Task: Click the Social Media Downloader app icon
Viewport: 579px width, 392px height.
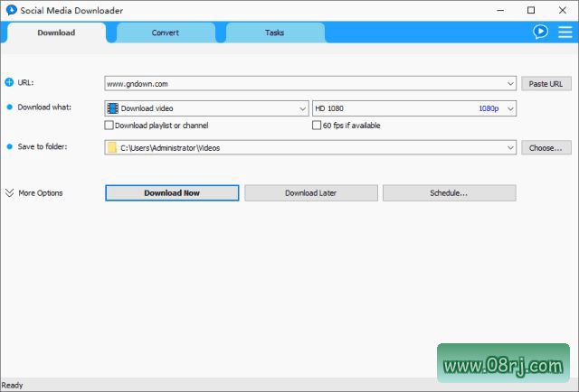Action: click(10, 10)
